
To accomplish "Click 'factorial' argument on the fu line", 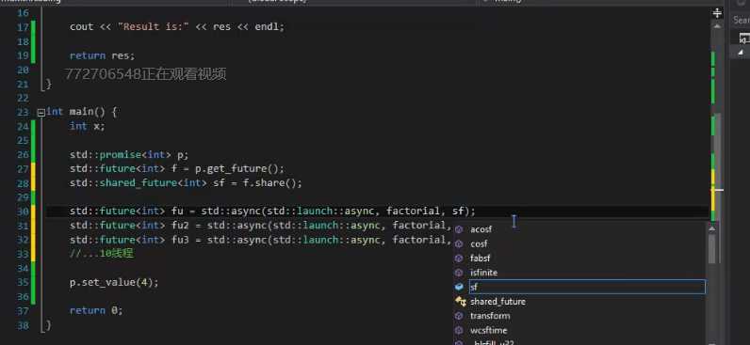I will point(413,211).
